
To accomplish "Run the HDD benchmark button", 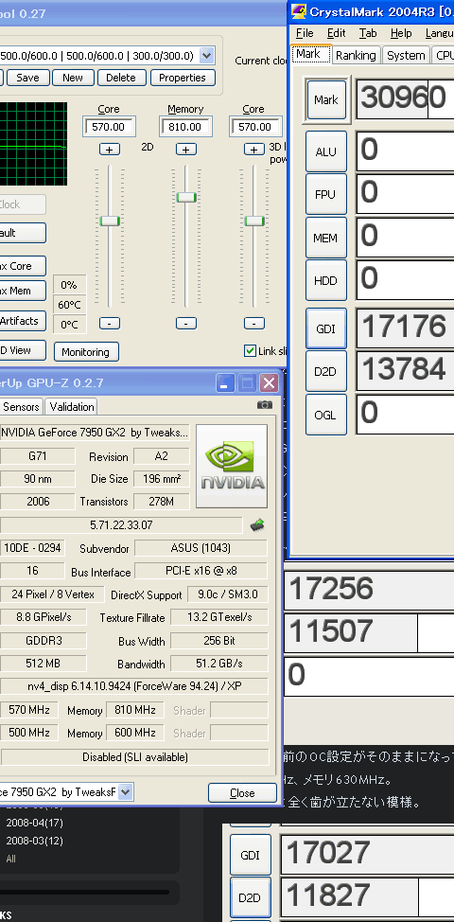I will [x=326, y=280].
